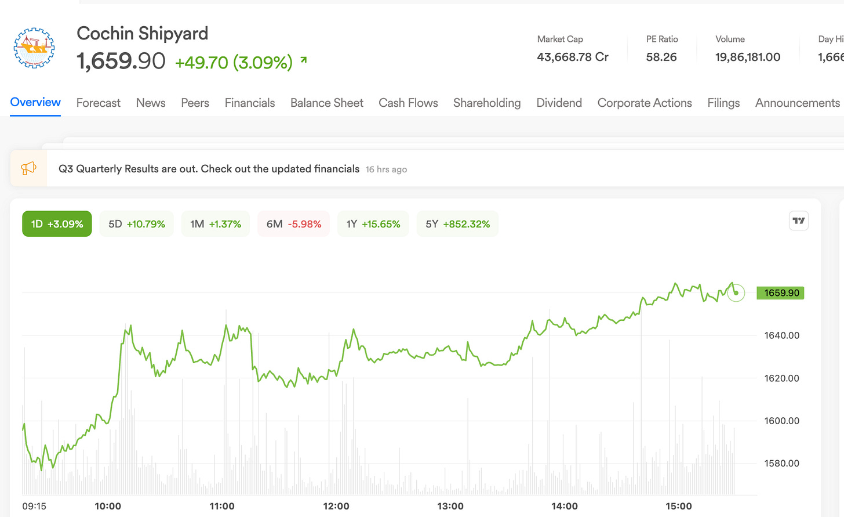Open the Corporate Actions tab
This screenshot has height=517, width=844.
[645, 103]
